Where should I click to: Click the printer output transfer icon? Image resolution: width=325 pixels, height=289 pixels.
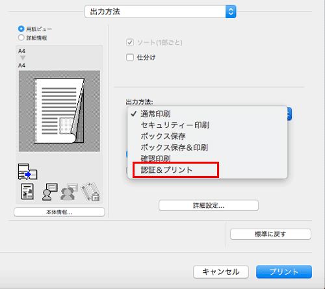[x=27, y=171]
